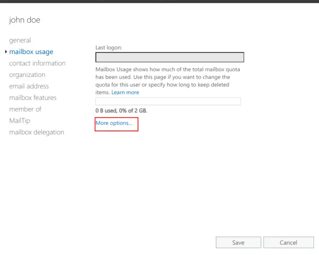Viewport: 319px width, 255px height.
Task: Click the Last logon text field
Action: [x=170, y=57]
